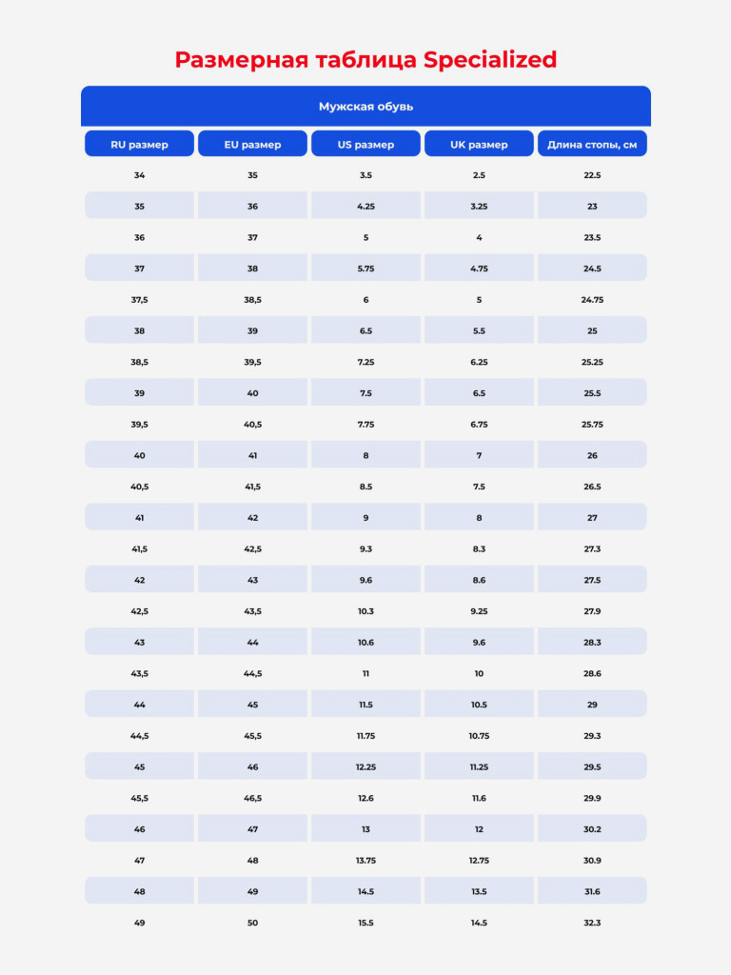Screen dimensions: 731x975
Task: Click the US size 12.25 cell
Action: (365, 766)
